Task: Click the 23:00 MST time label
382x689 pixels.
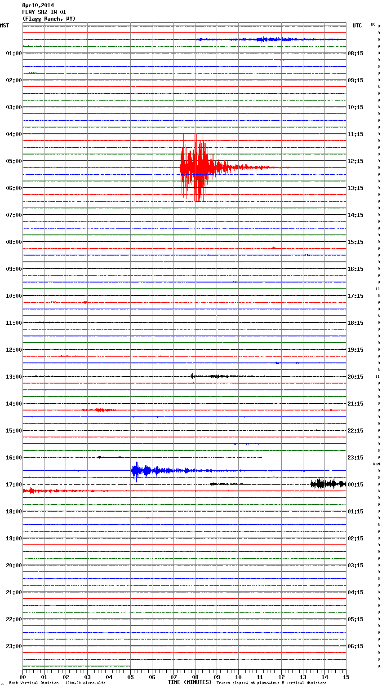Action: coord(14,646)
